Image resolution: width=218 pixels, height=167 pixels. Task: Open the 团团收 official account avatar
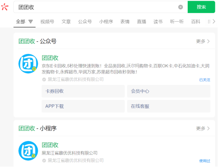click(x=28, y=64)
